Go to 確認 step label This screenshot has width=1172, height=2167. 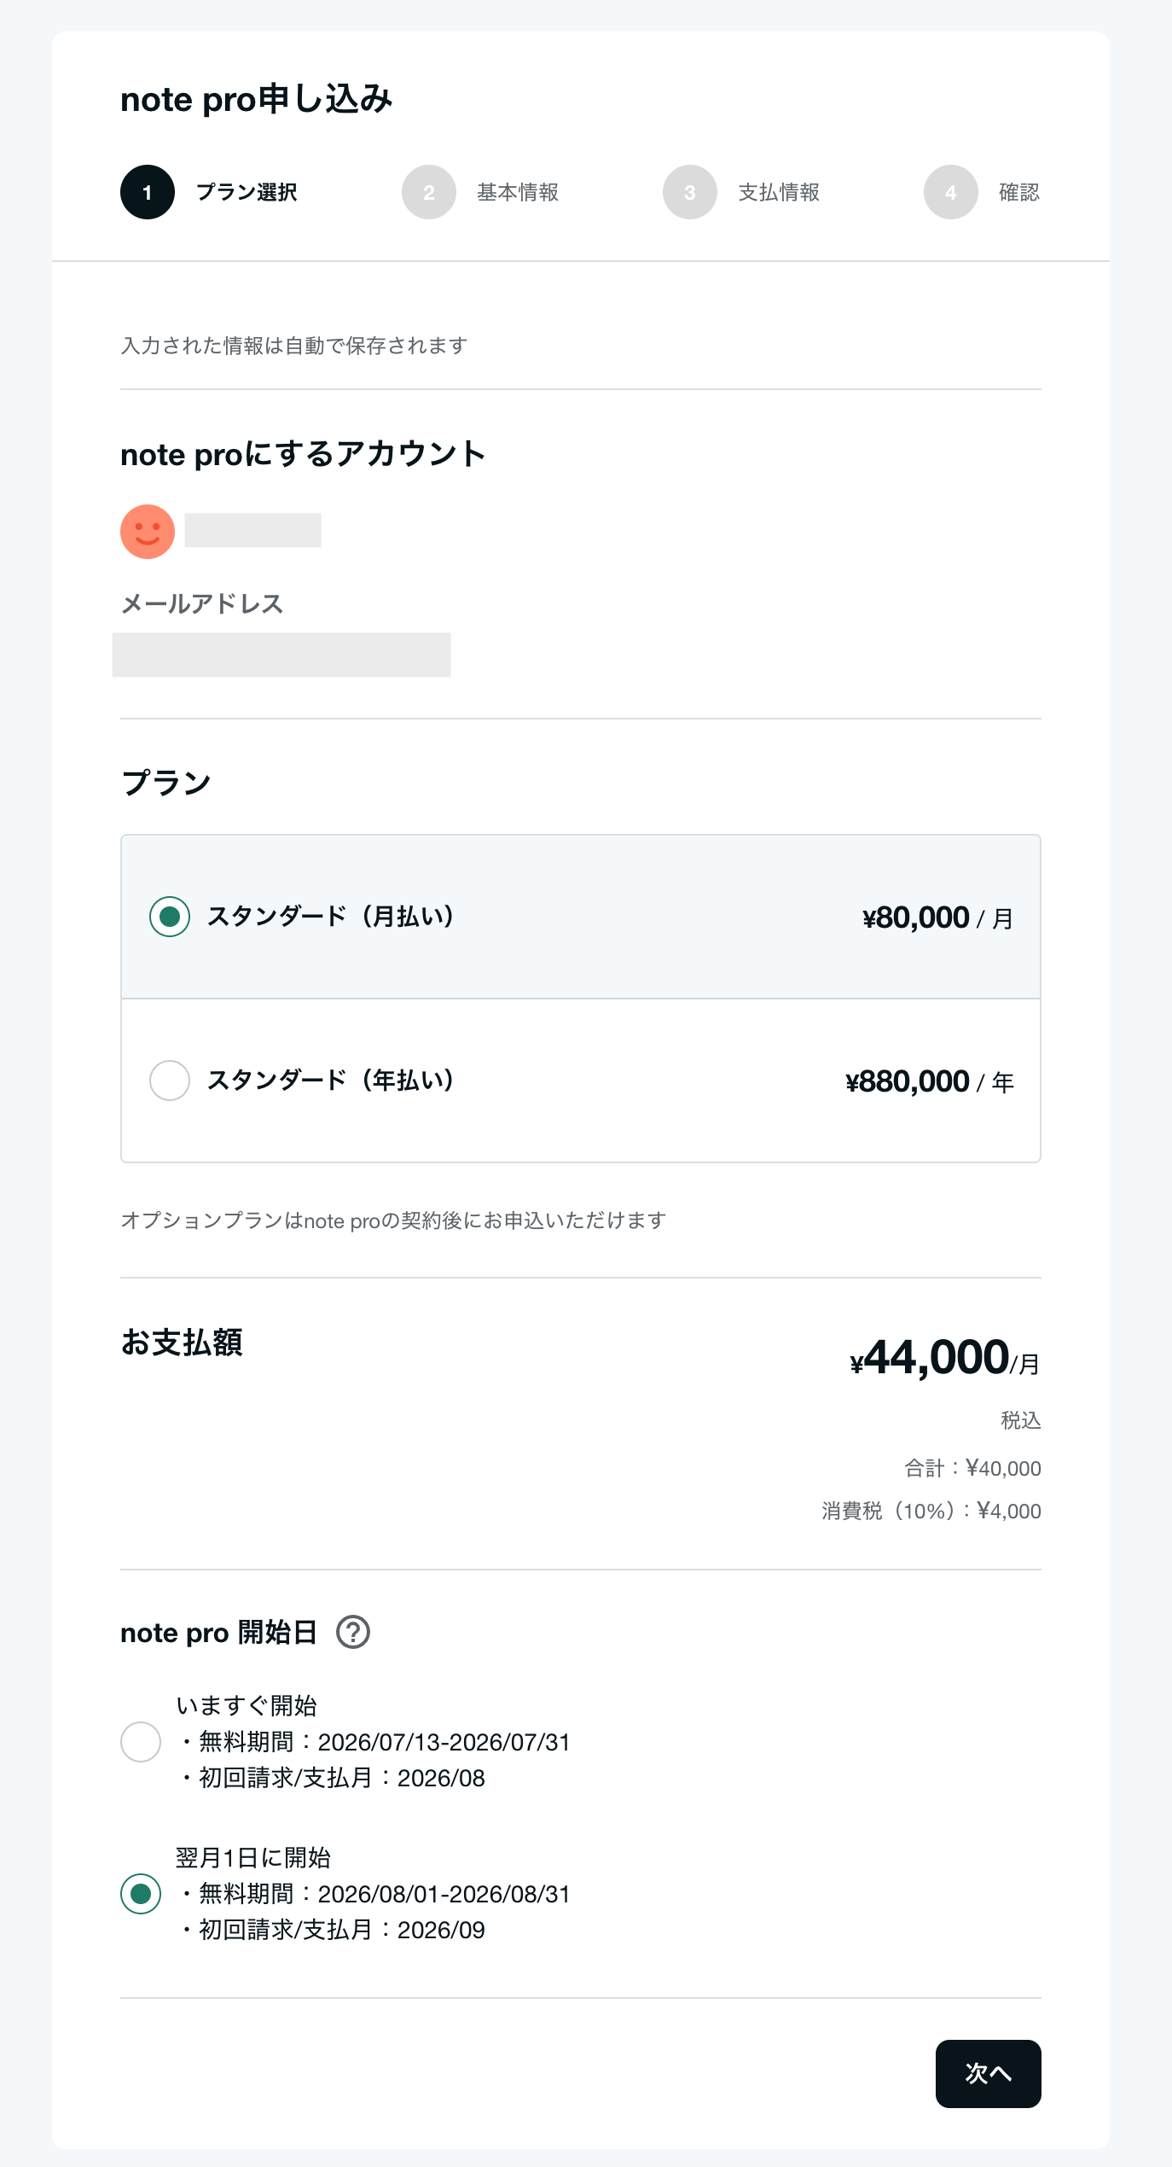[x=1019, y=193]
